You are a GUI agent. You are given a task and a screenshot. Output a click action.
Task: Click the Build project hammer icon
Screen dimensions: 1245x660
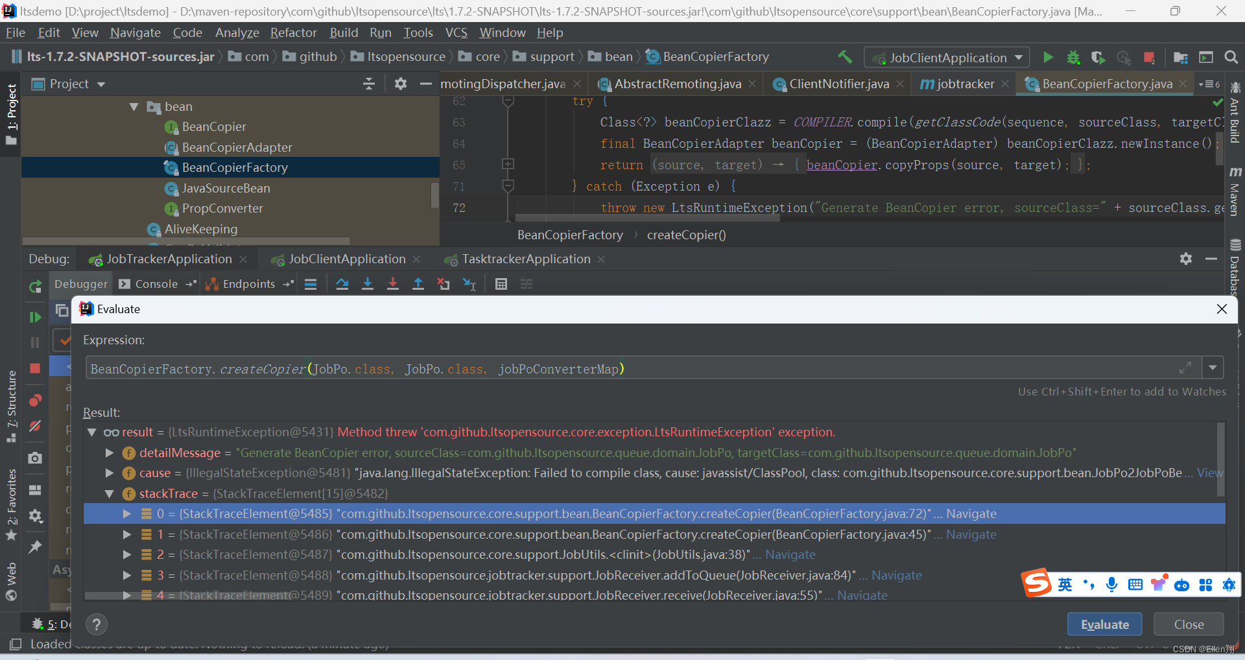tap(845, 57)
